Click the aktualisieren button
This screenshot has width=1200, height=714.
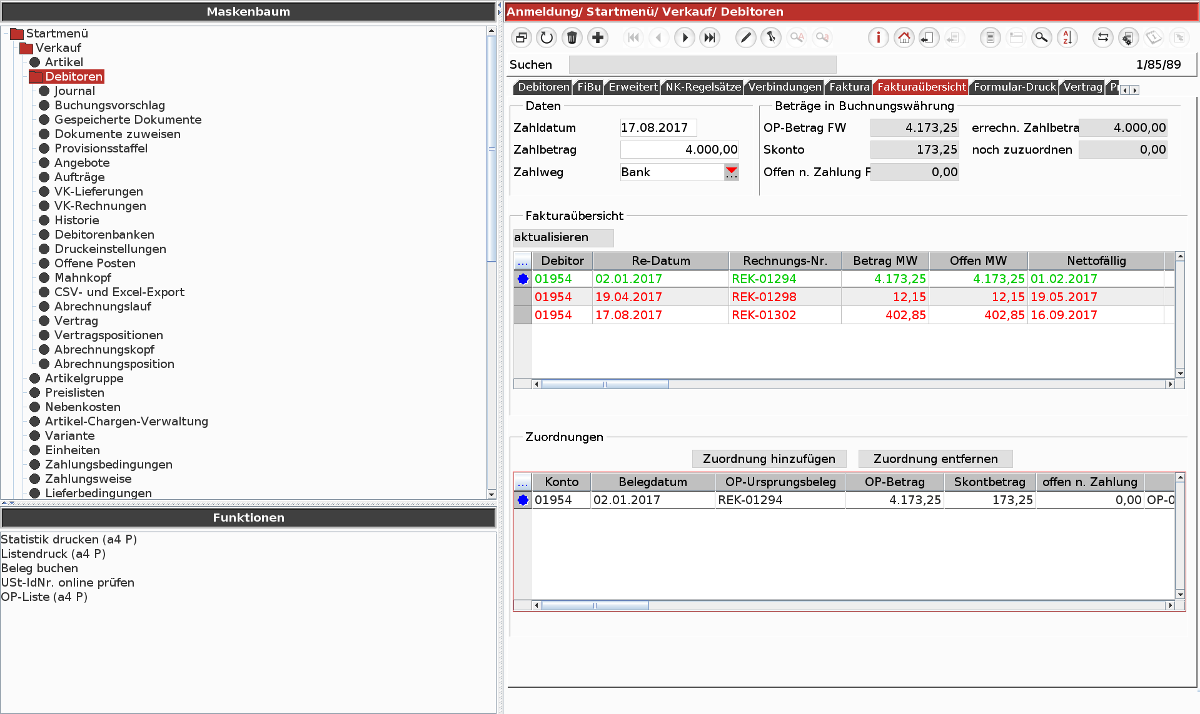[563, 237]
